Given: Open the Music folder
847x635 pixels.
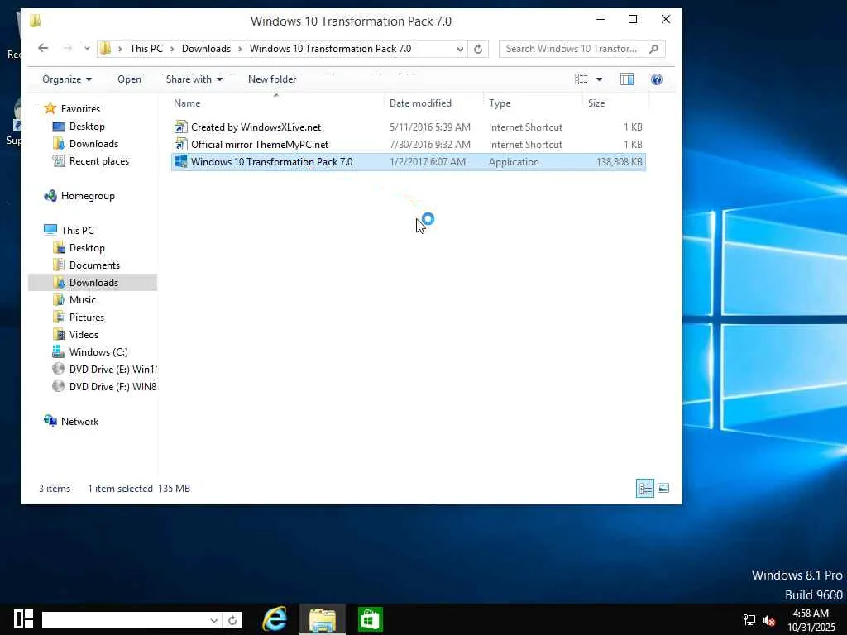Looking at the screenshot, I should point(82,299).
